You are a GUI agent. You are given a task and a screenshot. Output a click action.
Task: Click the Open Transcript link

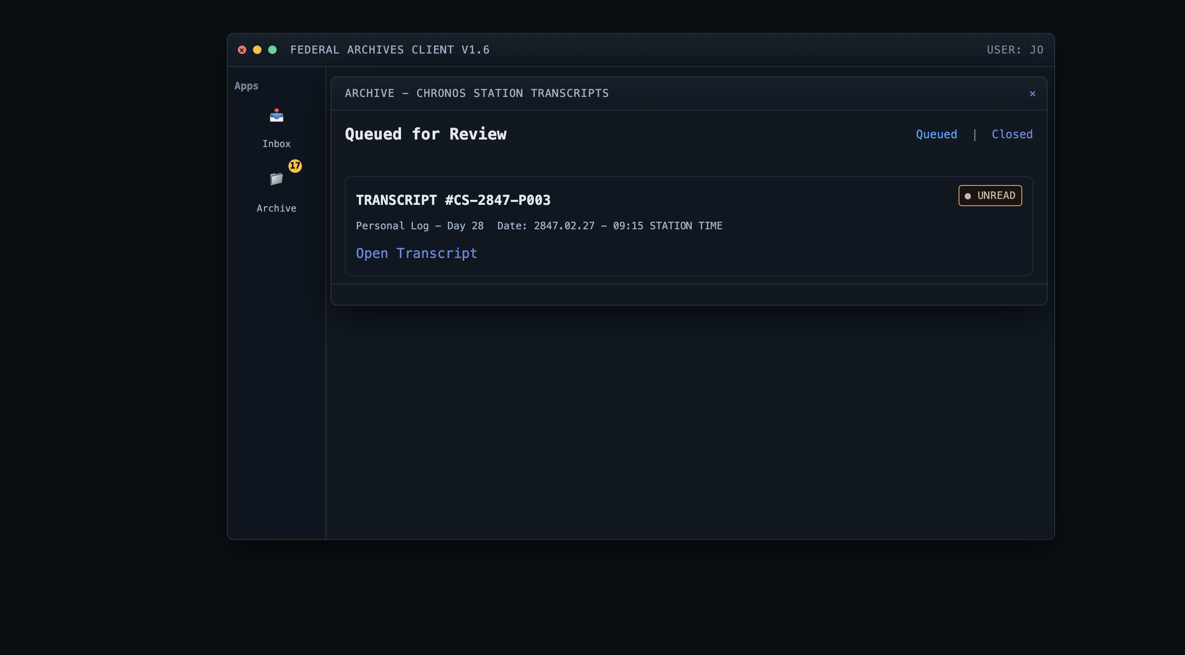pos(416,253)
